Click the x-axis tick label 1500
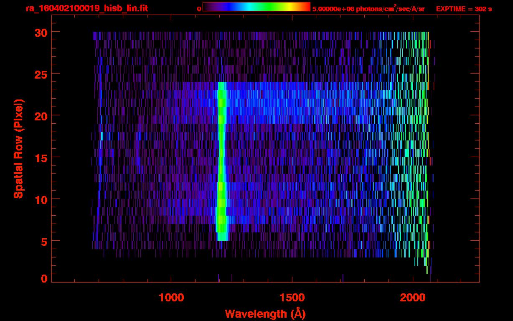Image resolution: width=513 pixels, height=321 pixels. pyautogui.click(x=292, y=298)
